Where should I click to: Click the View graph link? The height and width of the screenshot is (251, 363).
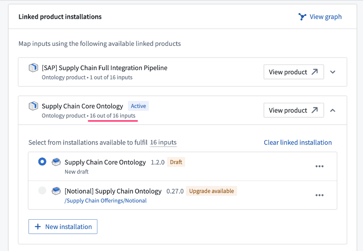[320, 17]
